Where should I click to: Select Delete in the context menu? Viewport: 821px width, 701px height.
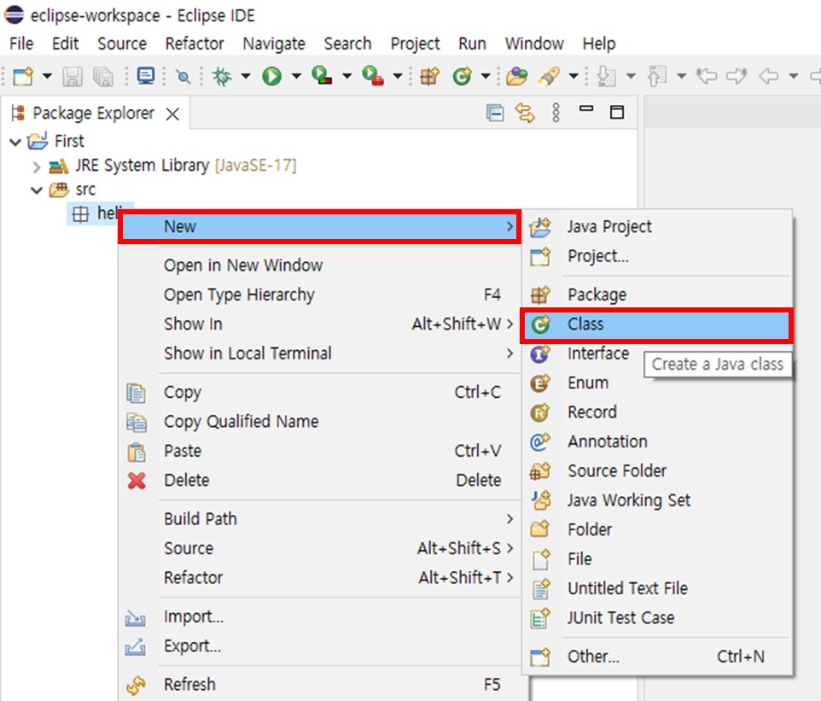click(319, 481)
